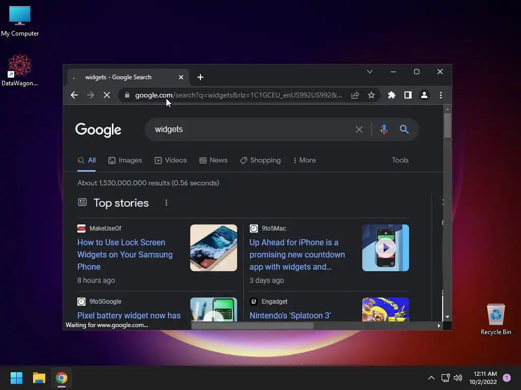The width and height of the screenshot is (521, 390).
Task: Share this page using the share icon
Action: click(x=355, y=95)
